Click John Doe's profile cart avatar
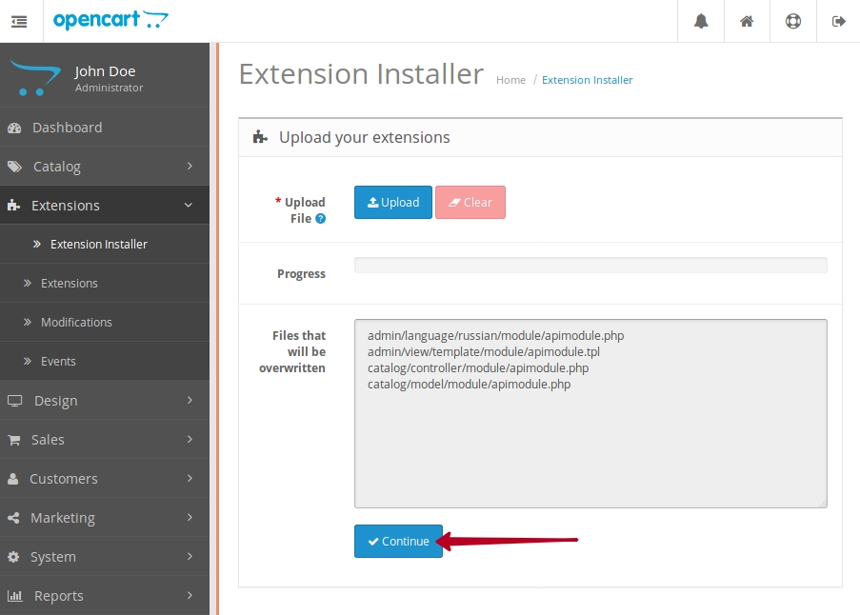This screenshot has height=615, width=860. [34, 79]
